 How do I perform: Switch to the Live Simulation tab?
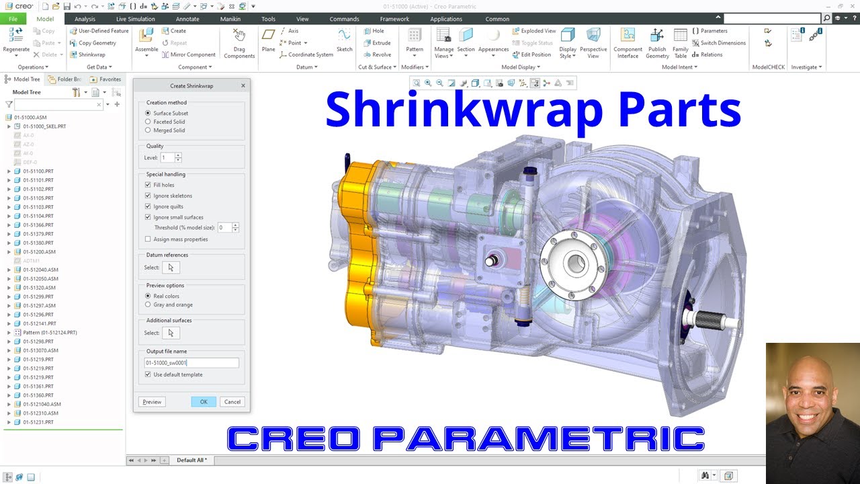136,19
